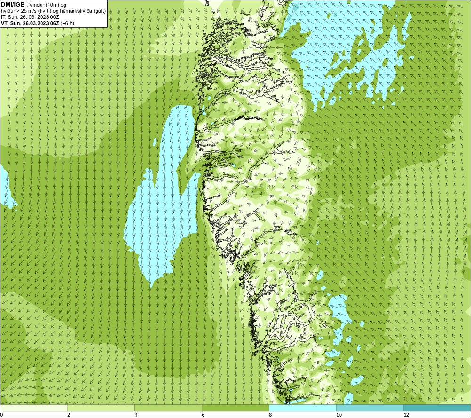Click the 0–2 m/s pale legend swatch

tap(33, 408)
